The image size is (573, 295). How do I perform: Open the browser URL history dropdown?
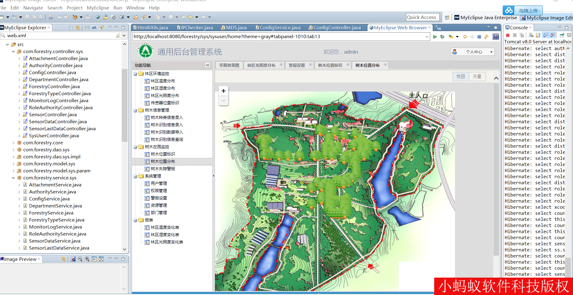(x=427, y=37)
